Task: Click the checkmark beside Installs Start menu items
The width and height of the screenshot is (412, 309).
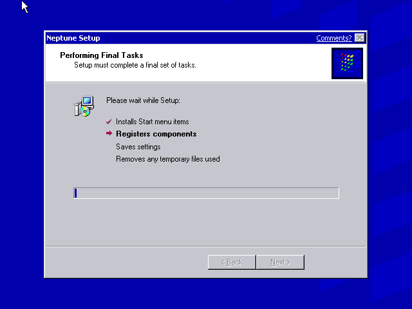Action: [109, 122]
